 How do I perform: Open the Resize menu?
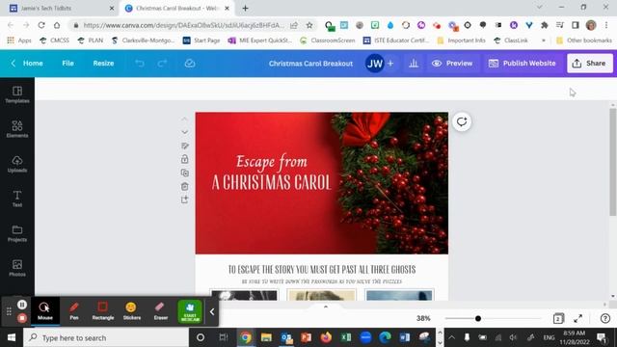tap(103, 64)
